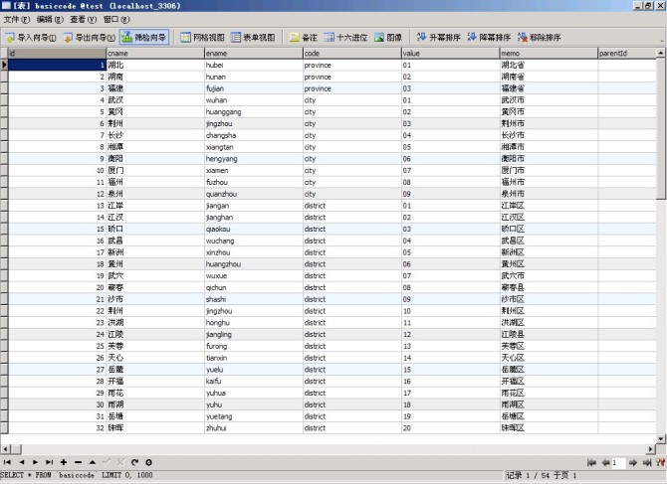
Task: Select the cell containing wuhan
Action: pos(252,98)
